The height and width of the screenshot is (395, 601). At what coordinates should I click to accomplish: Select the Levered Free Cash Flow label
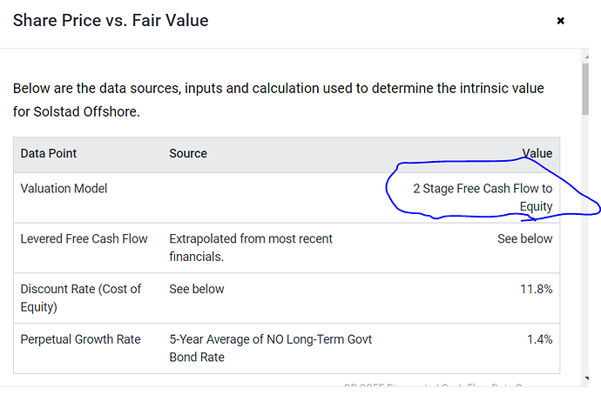tap(84, 239)
